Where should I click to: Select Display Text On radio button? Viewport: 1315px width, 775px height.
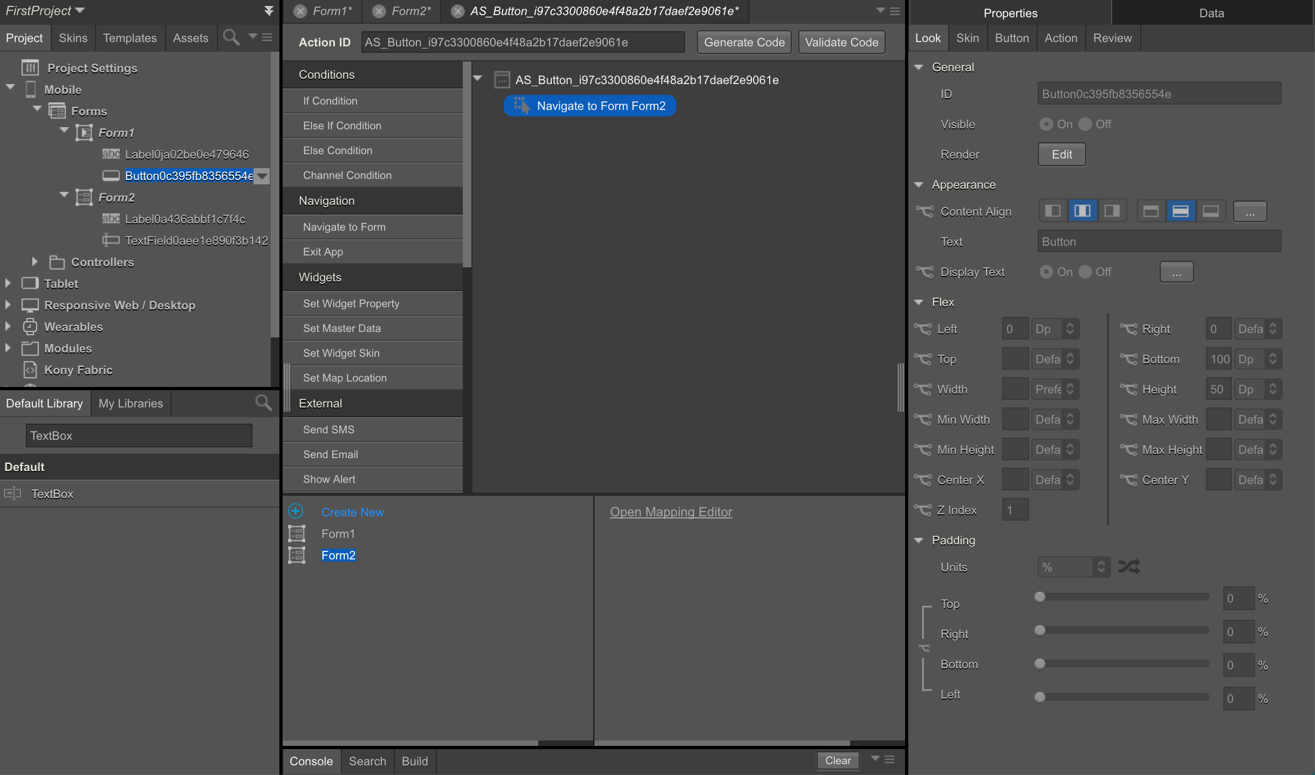(1046, 272)
